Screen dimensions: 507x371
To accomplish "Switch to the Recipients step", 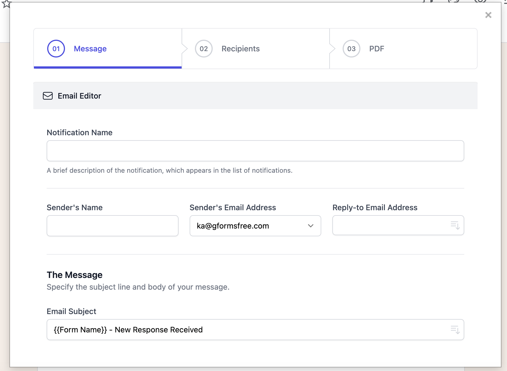I will pos(240,48).
